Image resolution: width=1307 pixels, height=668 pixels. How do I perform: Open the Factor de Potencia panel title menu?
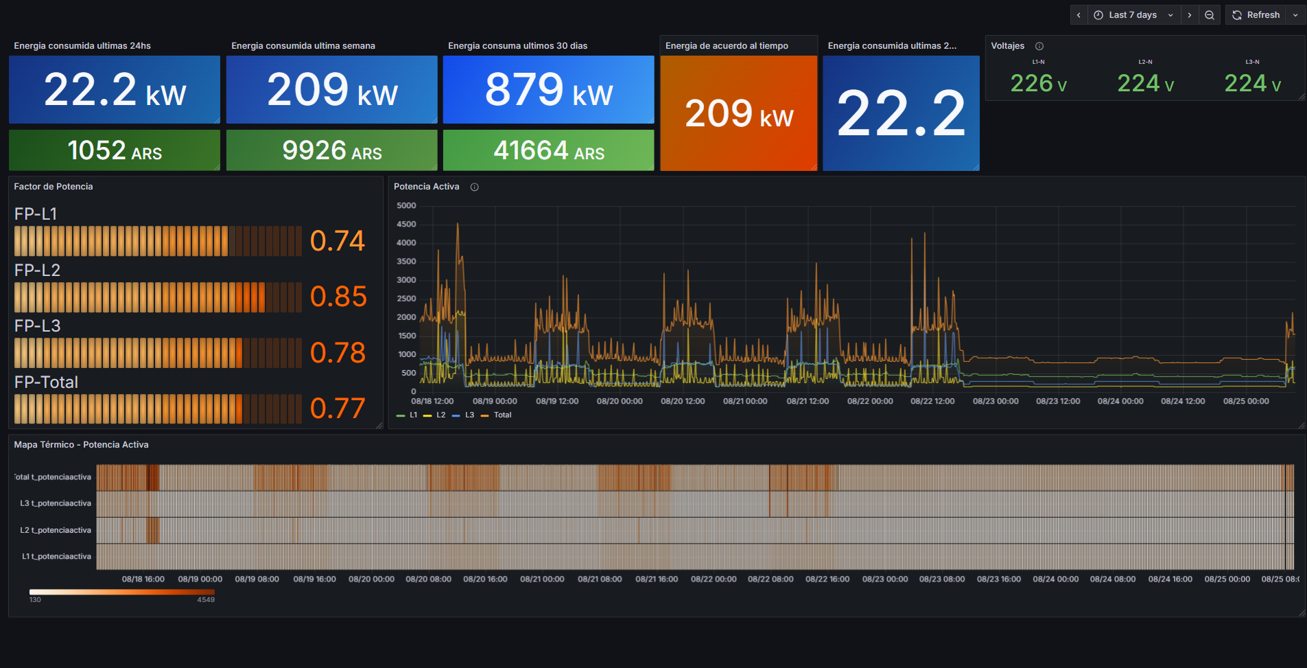point(54,187)
